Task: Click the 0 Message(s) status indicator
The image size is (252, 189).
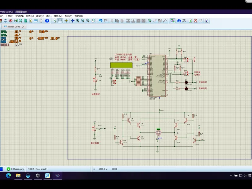Action: click(15, 169)
